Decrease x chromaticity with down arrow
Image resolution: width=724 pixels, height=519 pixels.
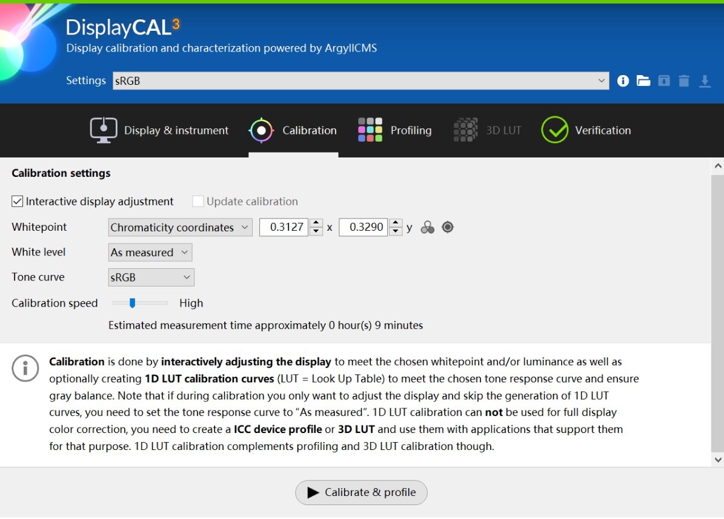click(316, 231)
